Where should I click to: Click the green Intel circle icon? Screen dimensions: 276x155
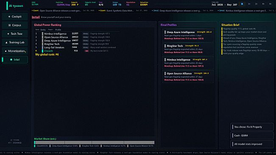11,60
